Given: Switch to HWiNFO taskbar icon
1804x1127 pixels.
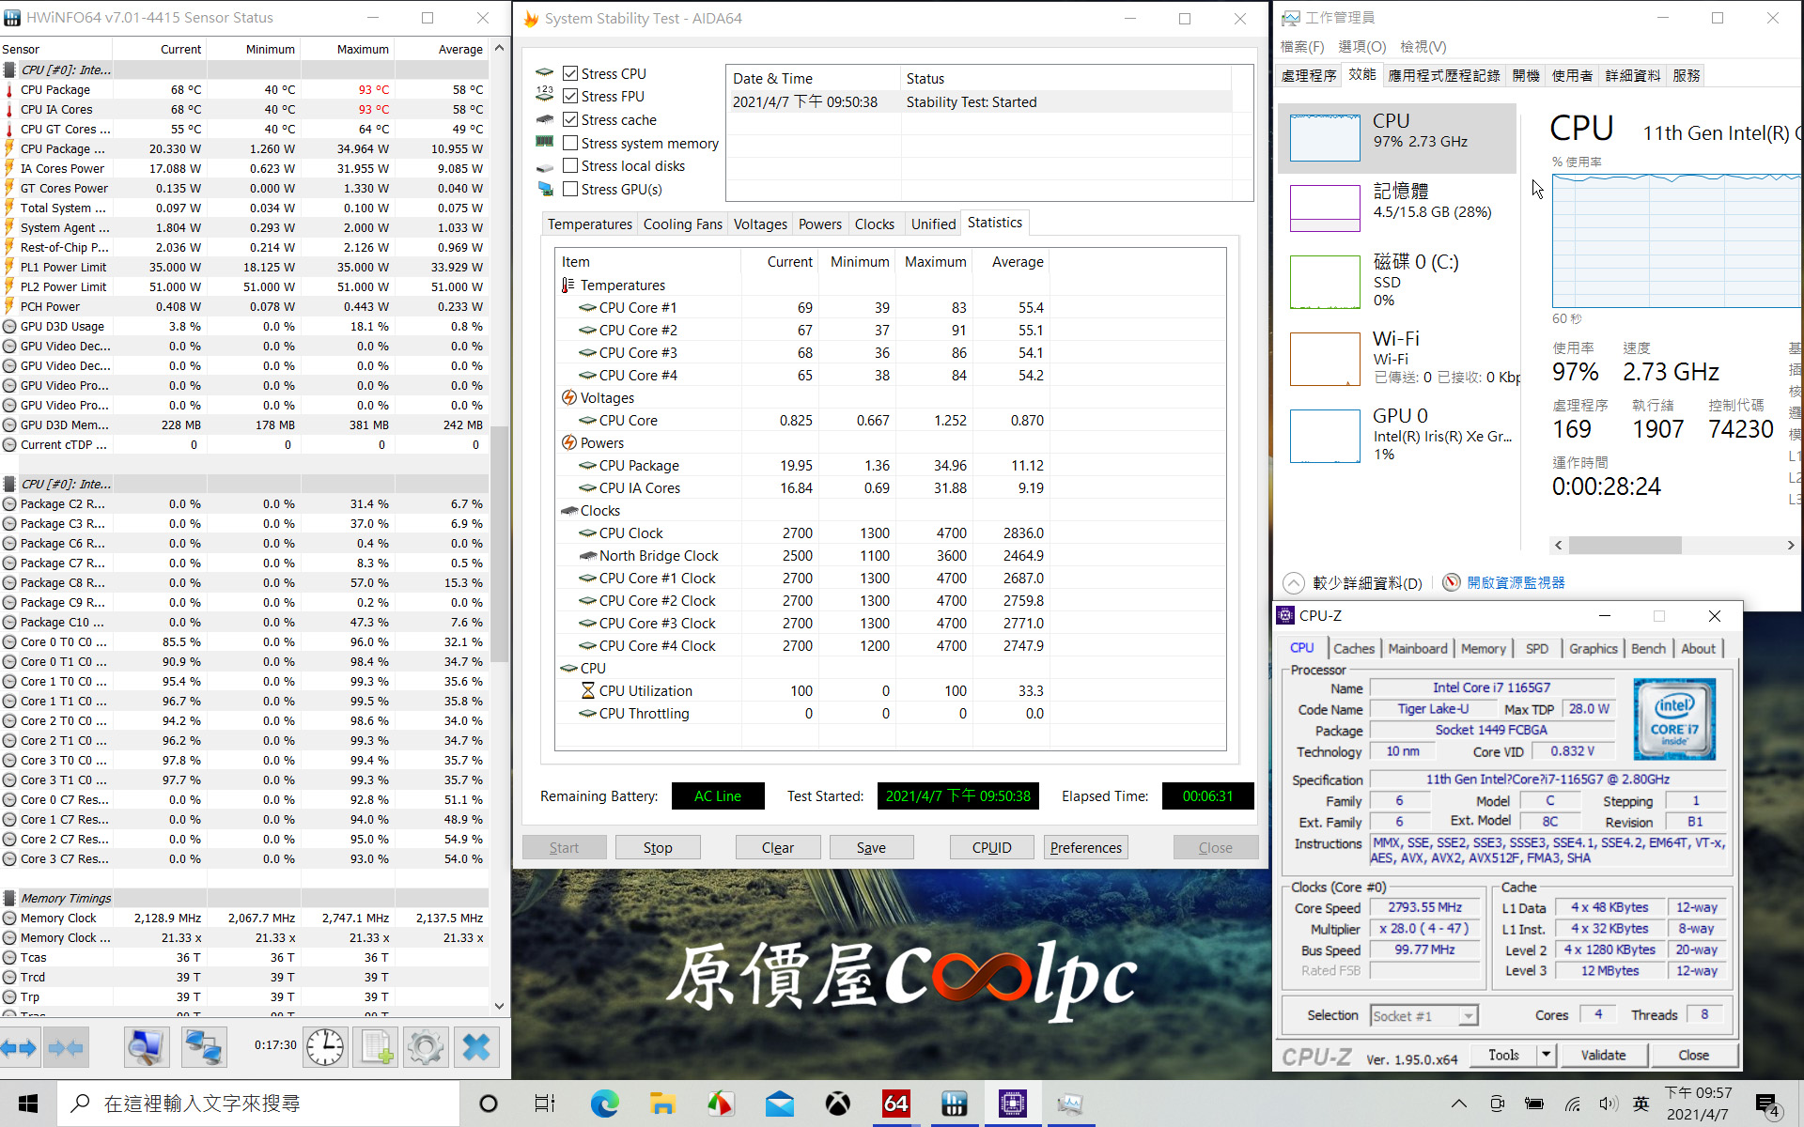Looking at the screenshot, I should point(955,1104).
